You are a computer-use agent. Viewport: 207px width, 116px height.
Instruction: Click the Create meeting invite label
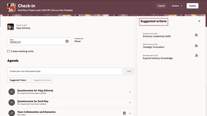tap(22, 51)
